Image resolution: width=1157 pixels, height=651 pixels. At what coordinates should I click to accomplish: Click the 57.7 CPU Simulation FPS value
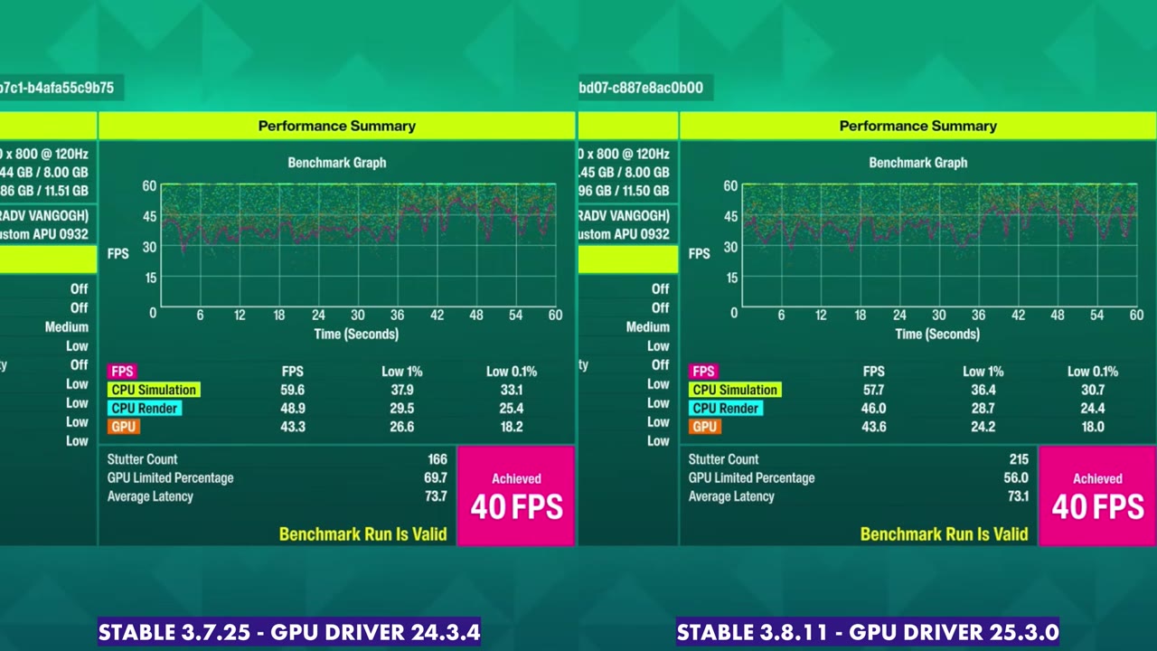point(874,390)
